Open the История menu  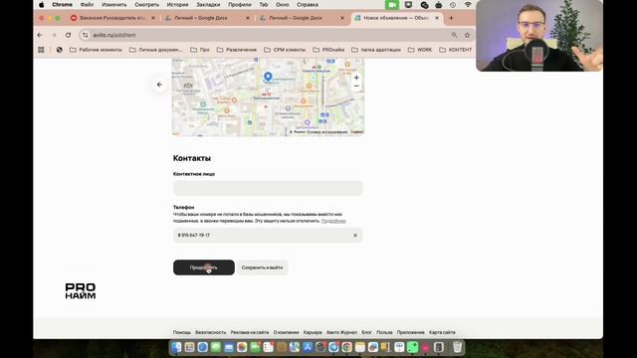click(177, 5)
